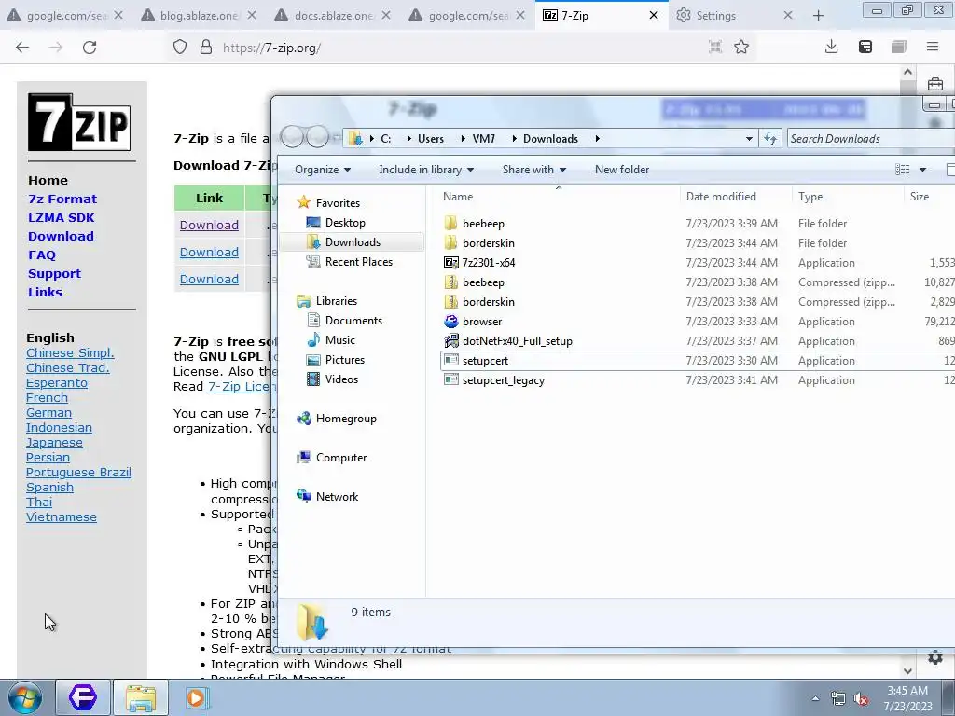Image resolution: width=955 pixels, height=716 pixels.
Task: Open the Windows Start menu
Action: 25,697
